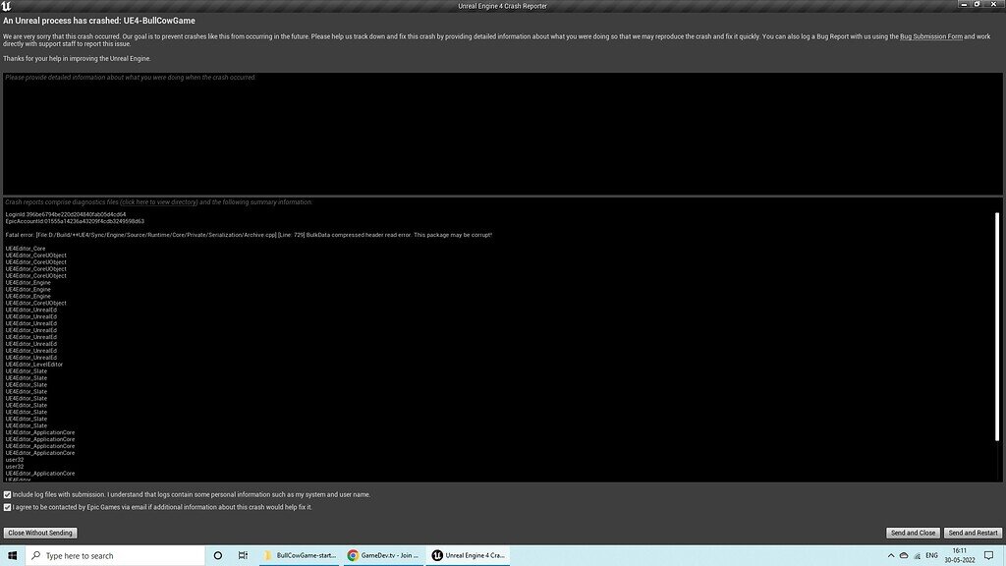Click the network status tray icon
Image resolution: width=1006 pixels, height=566 pixels.
coord(916,555)
